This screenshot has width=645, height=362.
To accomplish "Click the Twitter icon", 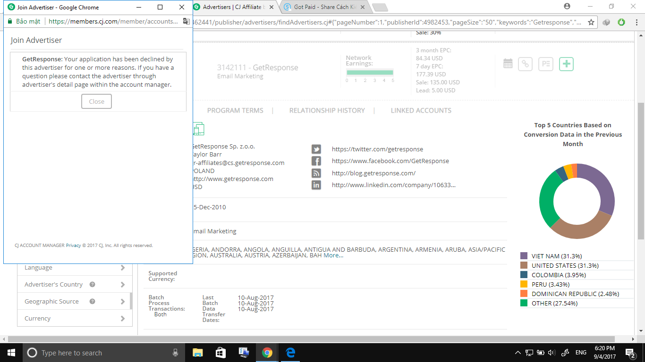I will click(x=316, y=149).
